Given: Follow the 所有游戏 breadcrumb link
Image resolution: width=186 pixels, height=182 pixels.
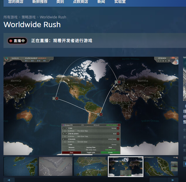Looking at the screenshot, I should [10, 17].
